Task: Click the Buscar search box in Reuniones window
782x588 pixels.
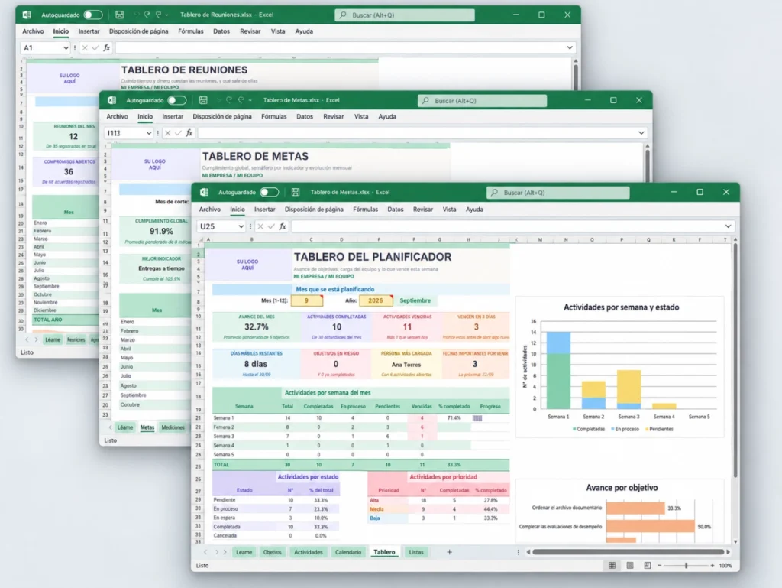Action: click(x=405, y=15)
